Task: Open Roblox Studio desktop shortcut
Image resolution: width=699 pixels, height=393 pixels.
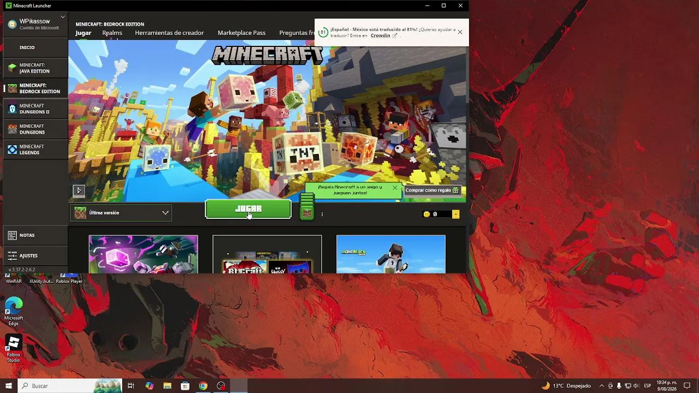Action: 14,349
